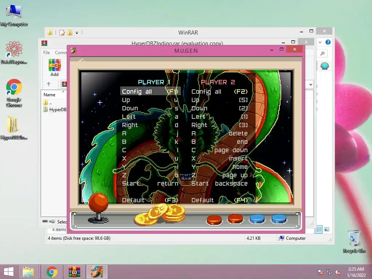Click the Windows Start button

pyautogui.click(x=9, y=272)
